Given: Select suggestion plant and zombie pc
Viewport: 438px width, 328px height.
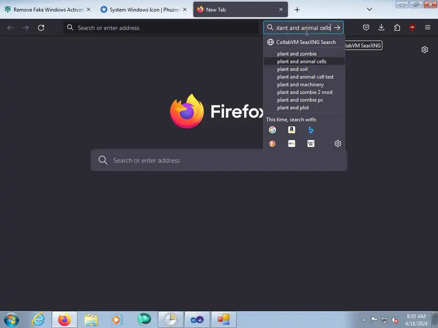Looking at the screenshot, I should 304,100.
